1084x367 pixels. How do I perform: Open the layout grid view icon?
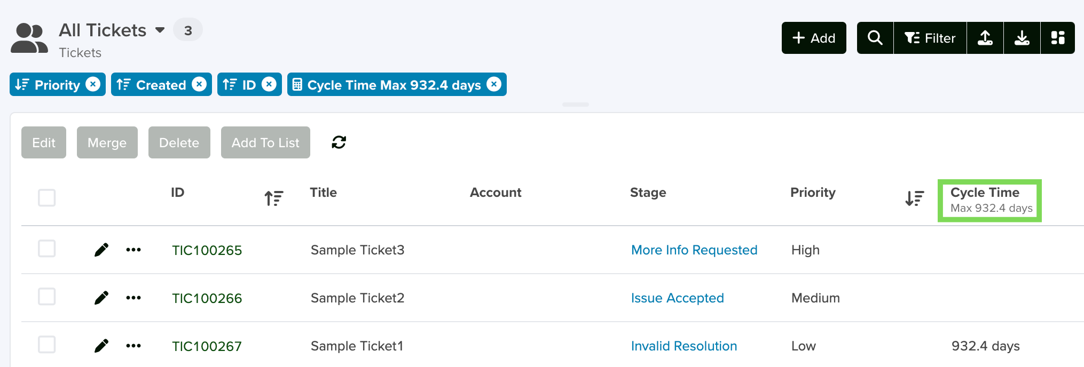pyautogui.click(x=1058, y=38)
